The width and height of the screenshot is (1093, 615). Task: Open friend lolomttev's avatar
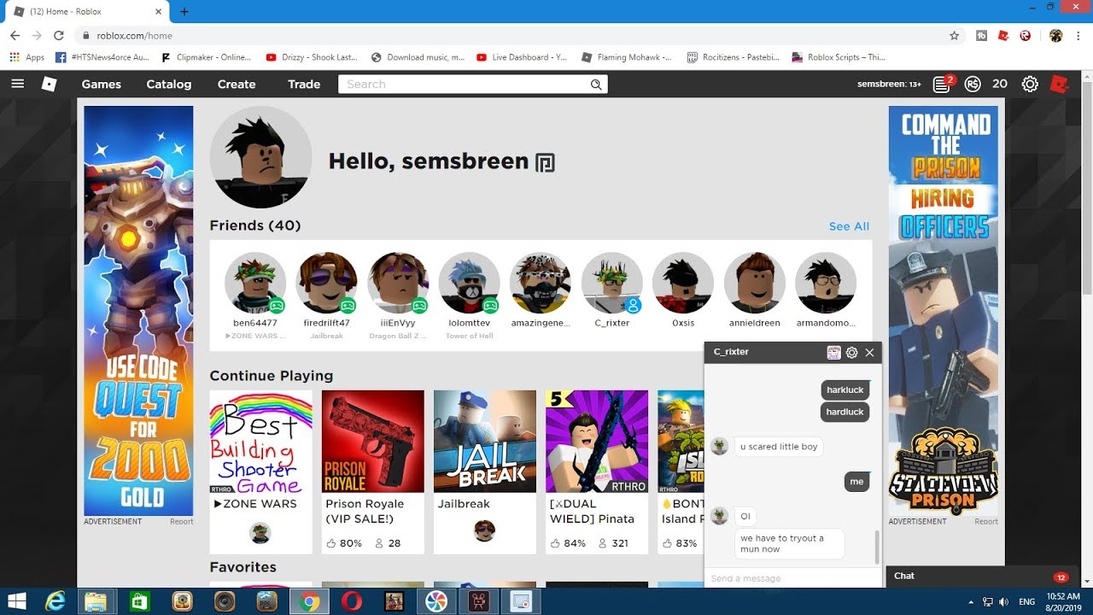pyautogui.click(x=469, y=283)
